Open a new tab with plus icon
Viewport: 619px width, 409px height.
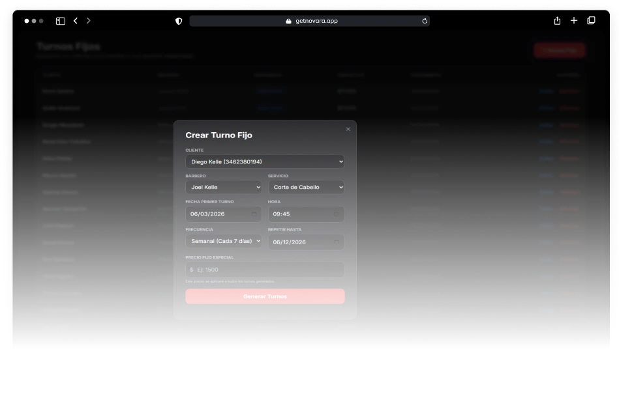pos(574,21)
